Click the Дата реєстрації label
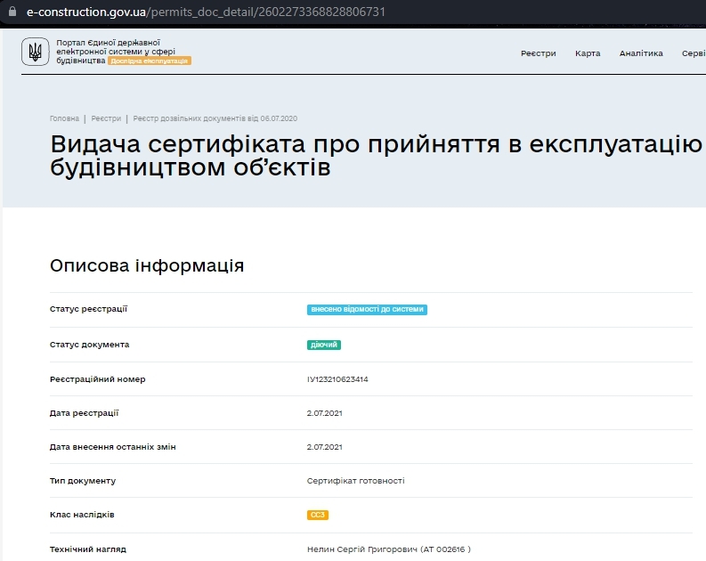 [x=84, y=413]
